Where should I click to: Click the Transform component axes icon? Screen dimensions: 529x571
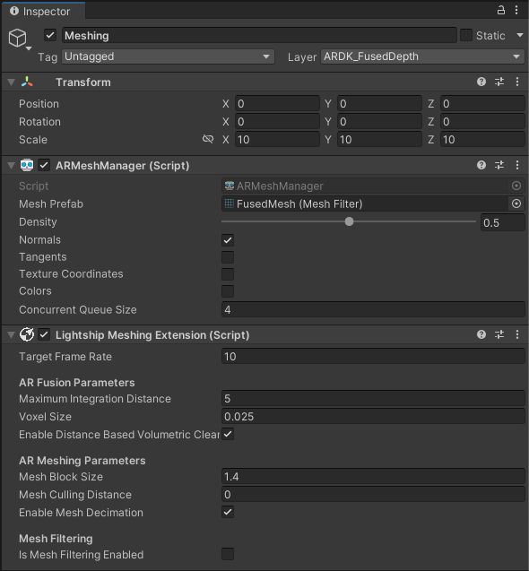click(x=27, y=82)
